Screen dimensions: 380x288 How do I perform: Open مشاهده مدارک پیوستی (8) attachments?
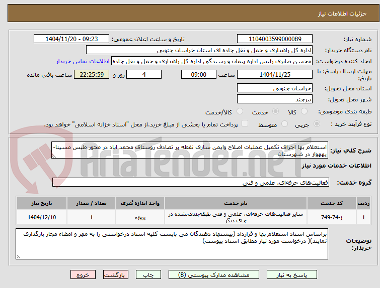(214, 275)
